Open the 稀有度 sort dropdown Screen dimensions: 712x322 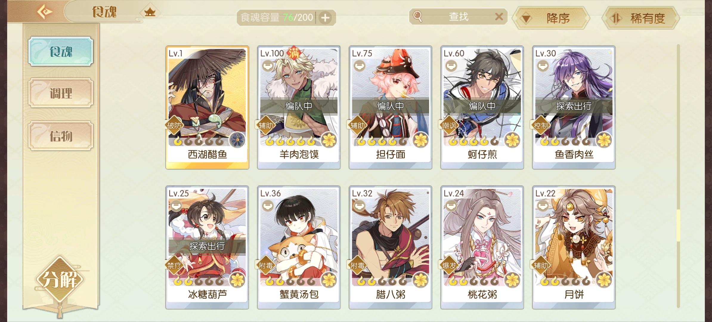[x=641, y=18]
